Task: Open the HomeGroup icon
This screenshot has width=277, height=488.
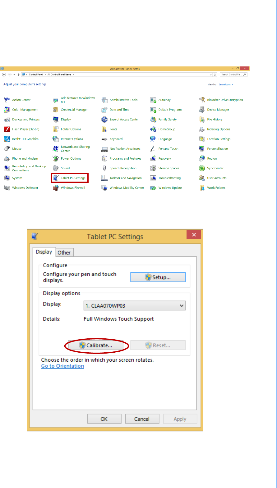Action: click(153, 129)
